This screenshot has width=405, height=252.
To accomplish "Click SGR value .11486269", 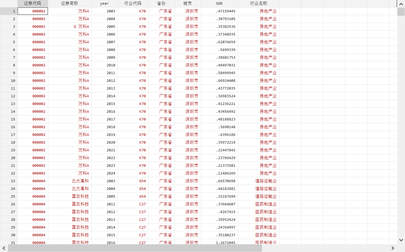I will 219,173.
